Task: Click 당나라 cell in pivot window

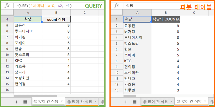Action: tap(137, 79)
